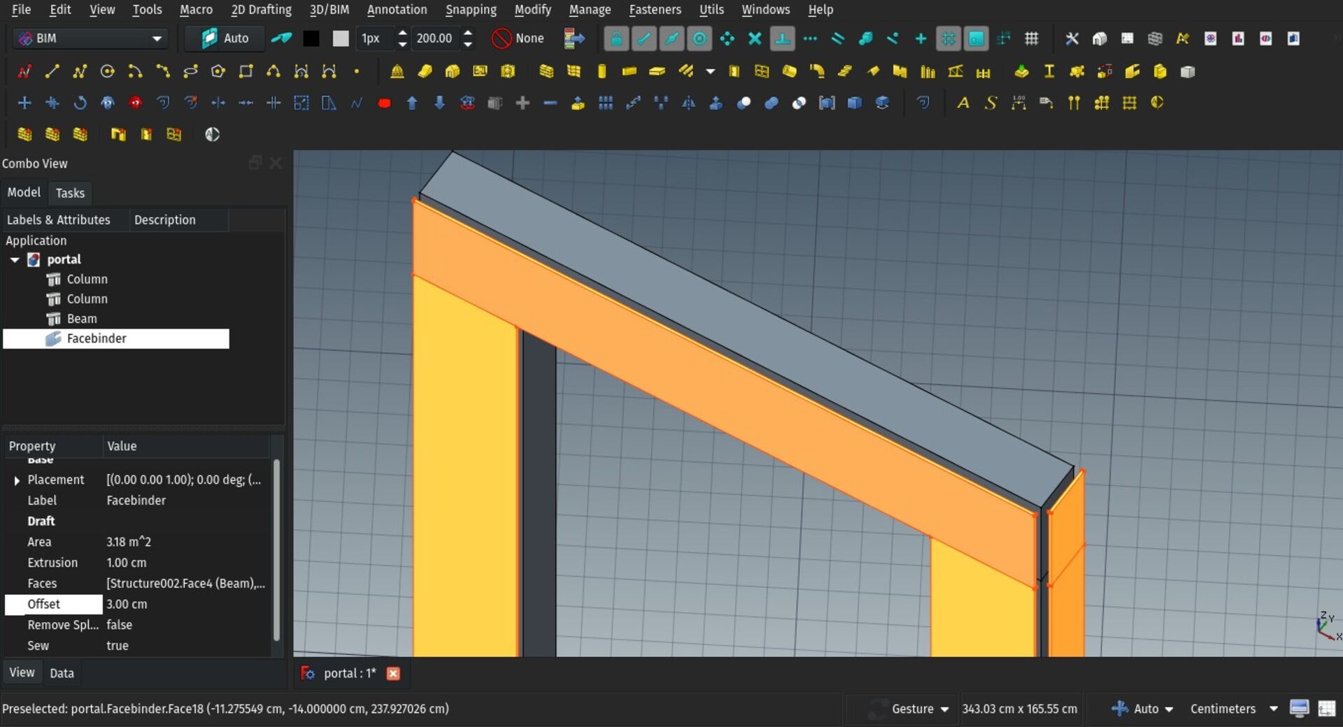This screenshot has height=727, width=1343.
Task: Select the Polyline tool
Action: click(79, 72)
